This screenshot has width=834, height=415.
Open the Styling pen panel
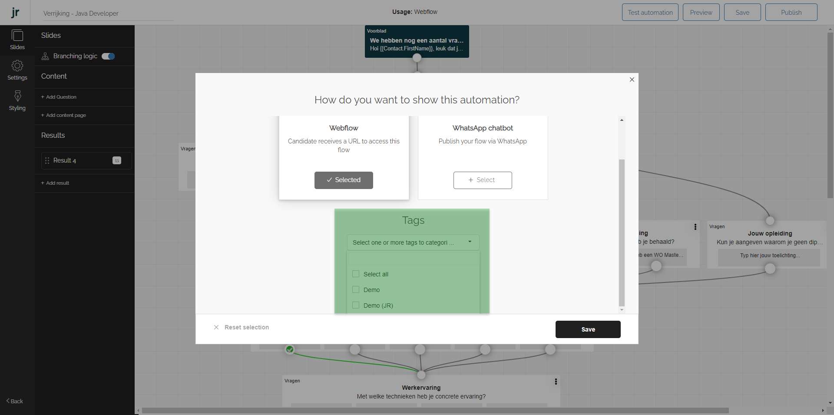pos(17,101)
